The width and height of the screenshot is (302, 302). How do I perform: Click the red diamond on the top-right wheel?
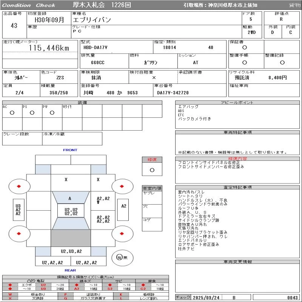point(122,186)
